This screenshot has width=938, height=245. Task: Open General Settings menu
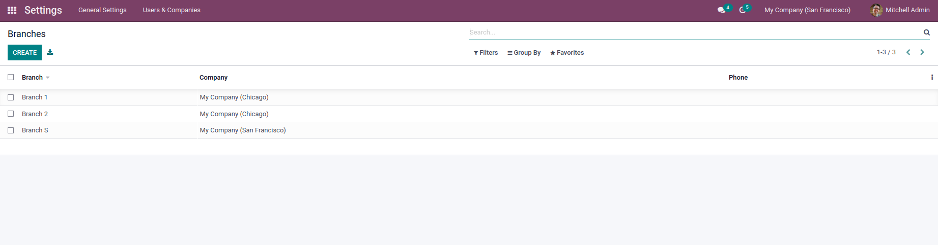(102, 10)
